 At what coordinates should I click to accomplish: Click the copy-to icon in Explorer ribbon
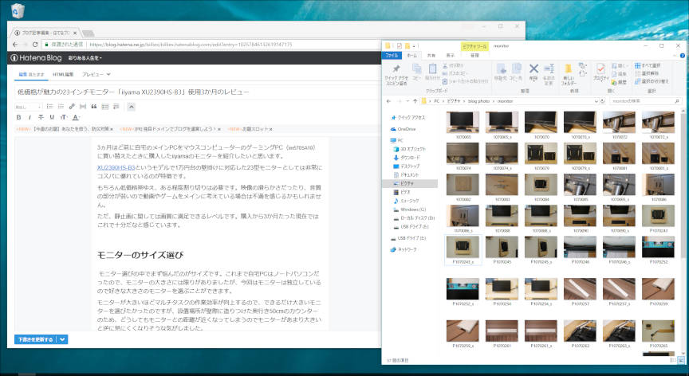(516, 69)
